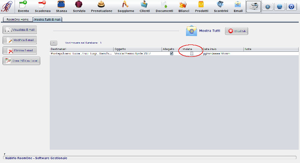Image resolution: width=300 pixels, height=163 pixels.
Task: Click the Nabirio RoomOne status bar text
Action: pyautogui.click(x=36, y=158)
